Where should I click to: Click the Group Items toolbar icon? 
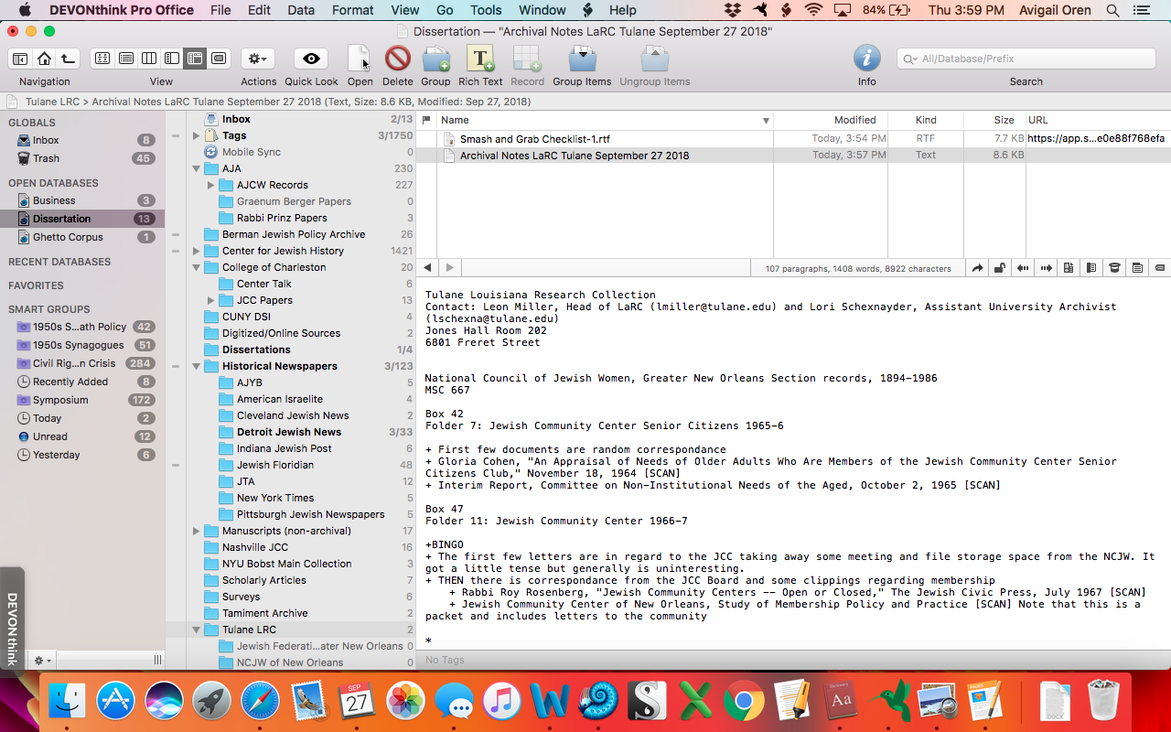click(x=581, y=59)
